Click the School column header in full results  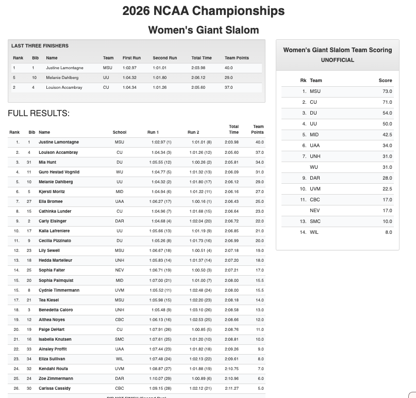coord(120,133)
